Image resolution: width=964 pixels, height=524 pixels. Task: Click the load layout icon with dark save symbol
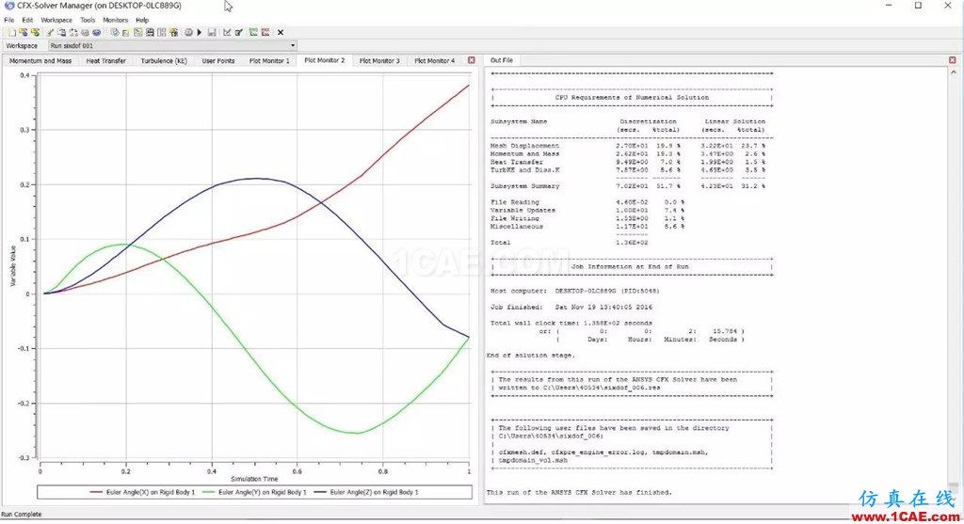click(x=150, y=33)
